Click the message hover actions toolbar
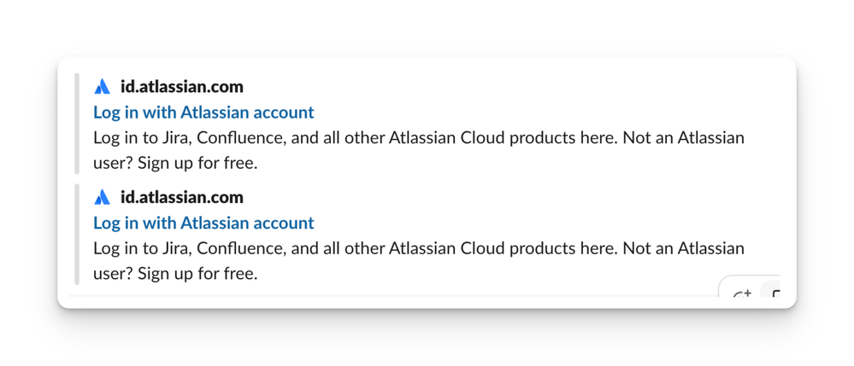The width and height of the screenshot is (854, 366). (x=750, y=286)
